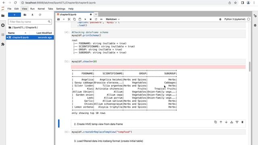Screen dimensions: 258x145
Task: Open the debugger bug icon in toolbar
Action: pyautogui.click(x=220, y=19)
